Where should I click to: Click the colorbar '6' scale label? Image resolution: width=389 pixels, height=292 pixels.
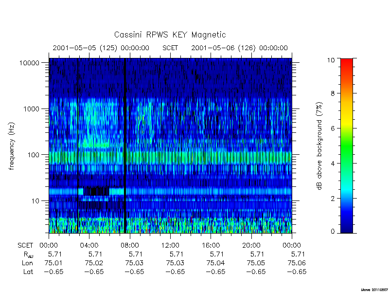333,128
